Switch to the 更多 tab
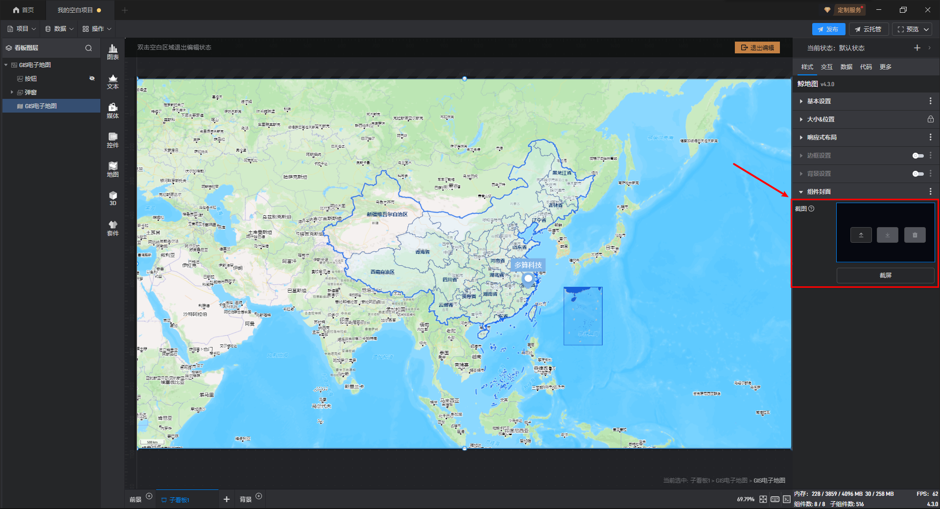 click(885, 67)
